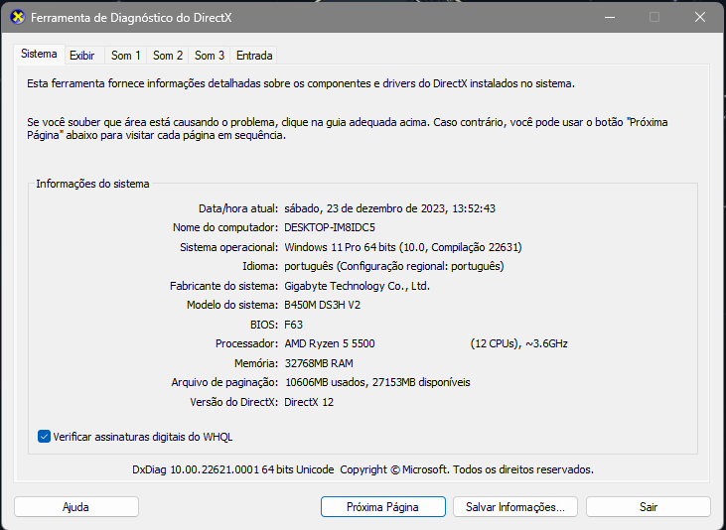This screenshot has height=530, width=726.
Task: Click the Sair button
Action: point(649,507)
